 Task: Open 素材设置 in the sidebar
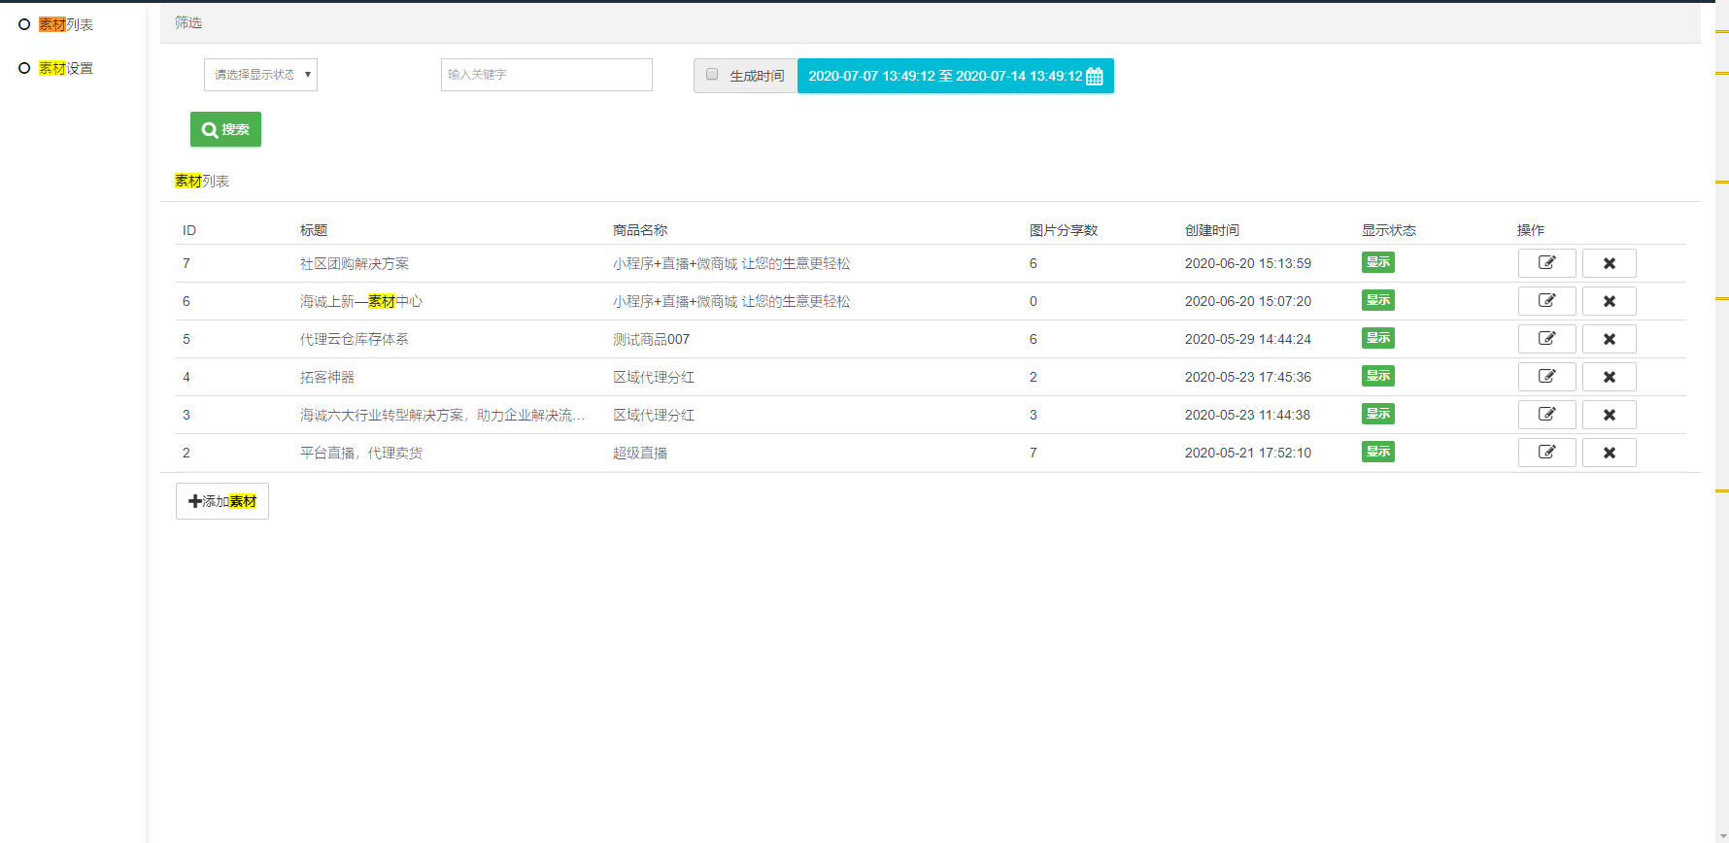66,68
